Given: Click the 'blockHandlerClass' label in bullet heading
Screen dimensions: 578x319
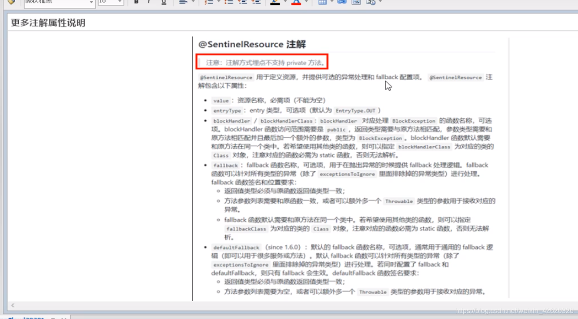Looking at the screenshot, I should 287,121.
